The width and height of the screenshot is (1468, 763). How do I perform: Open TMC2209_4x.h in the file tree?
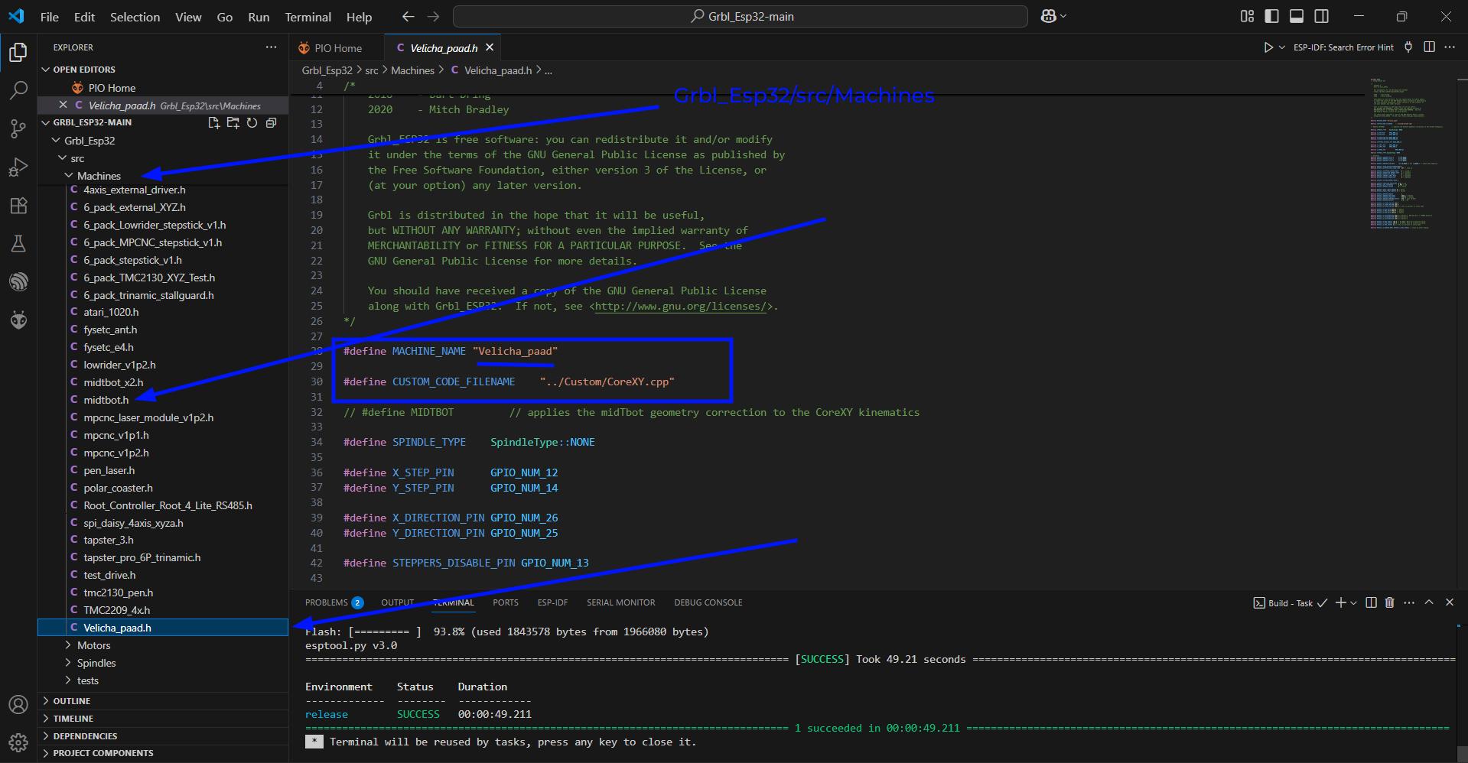click(x=116, y=610)
